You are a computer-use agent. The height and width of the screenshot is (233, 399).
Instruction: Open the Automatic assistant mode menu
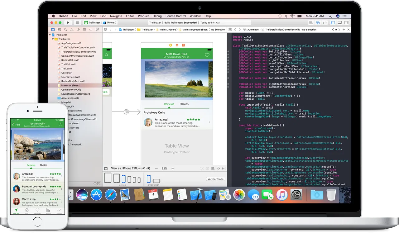251,30
